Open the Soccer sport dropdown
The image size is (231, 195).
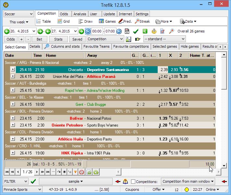click(18, 14)
